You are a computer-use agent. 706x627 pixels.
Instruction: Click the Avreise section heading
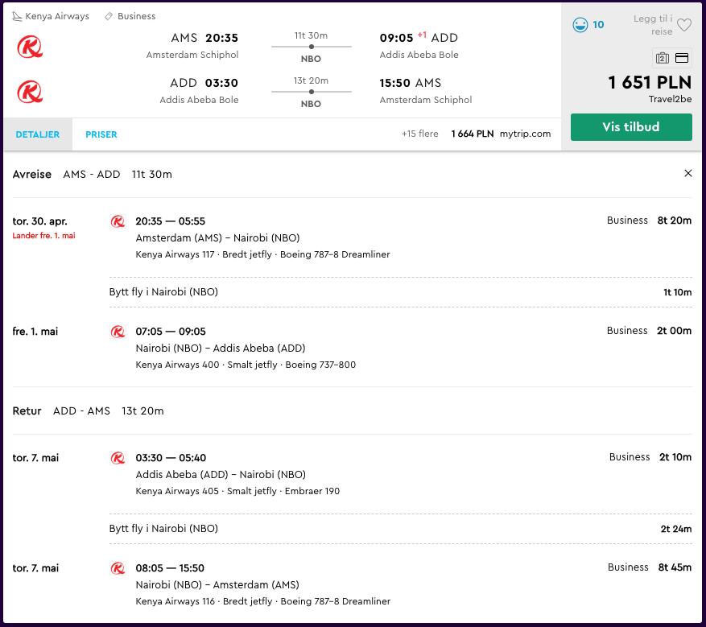click(32, 174)
